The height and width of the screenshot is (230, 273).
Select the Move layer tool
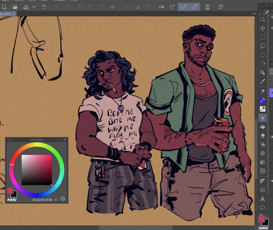pos(262,28)
